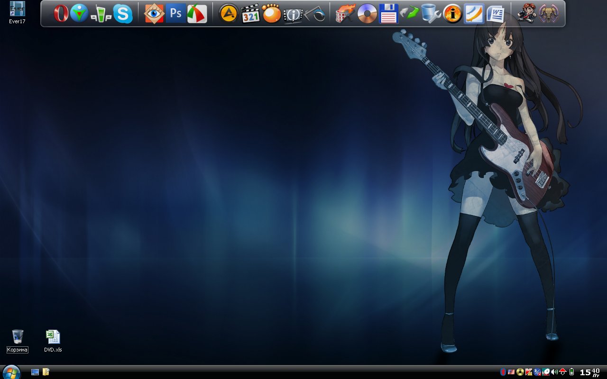Viewport: 607px width, 379px height.
Task: Open the Windows Start menu orb
Action: [11, 372]
